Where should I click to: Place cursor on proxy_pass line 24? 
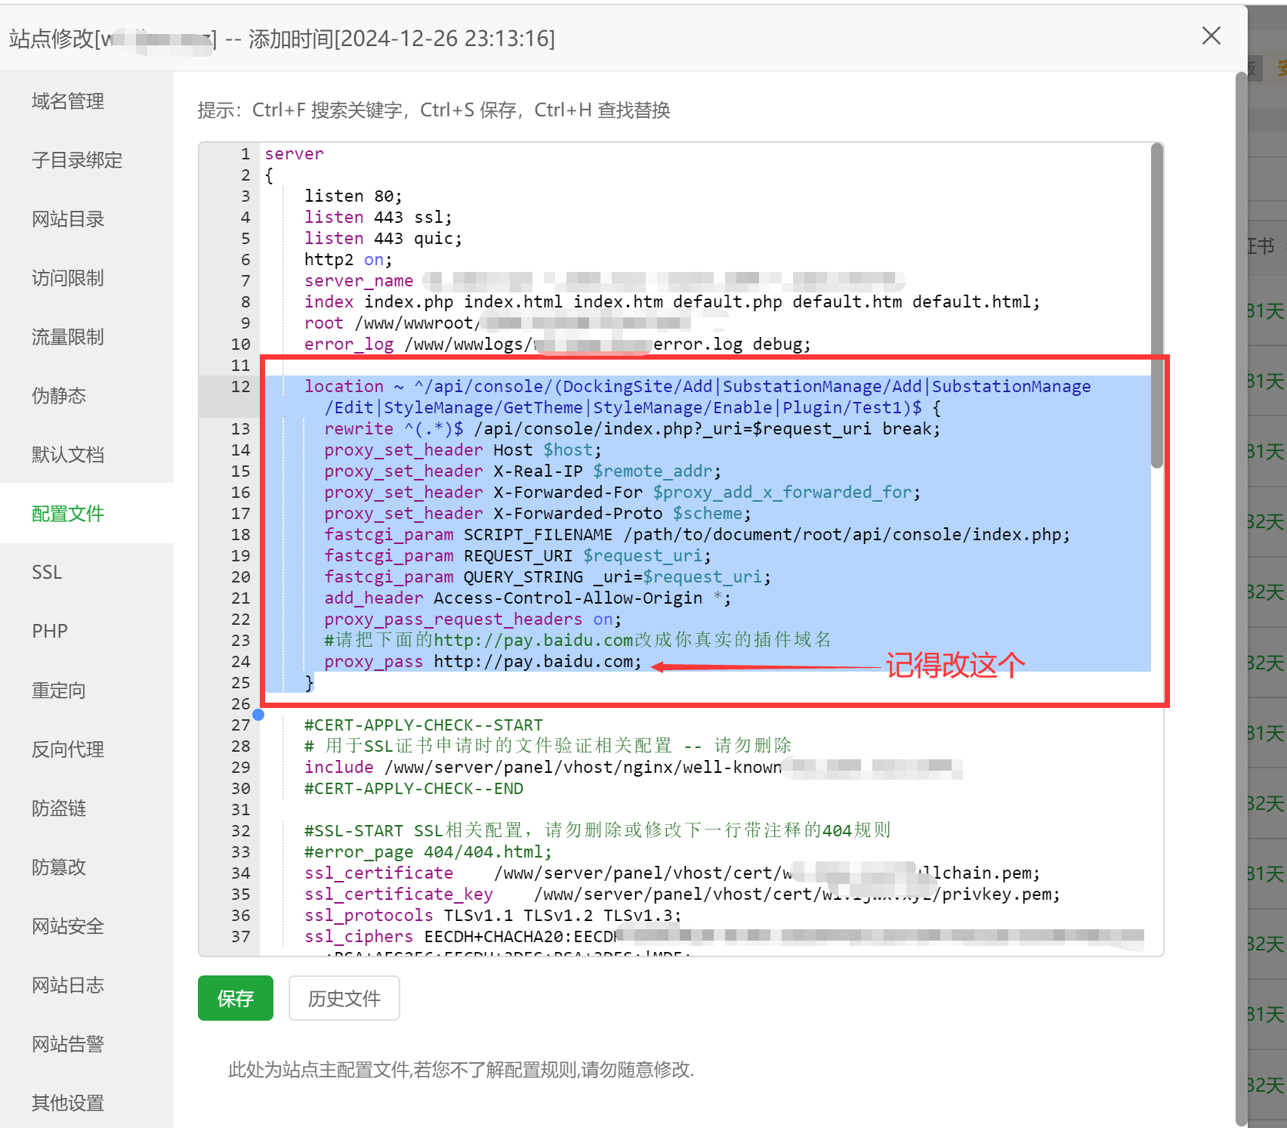[x=536, y=662]
